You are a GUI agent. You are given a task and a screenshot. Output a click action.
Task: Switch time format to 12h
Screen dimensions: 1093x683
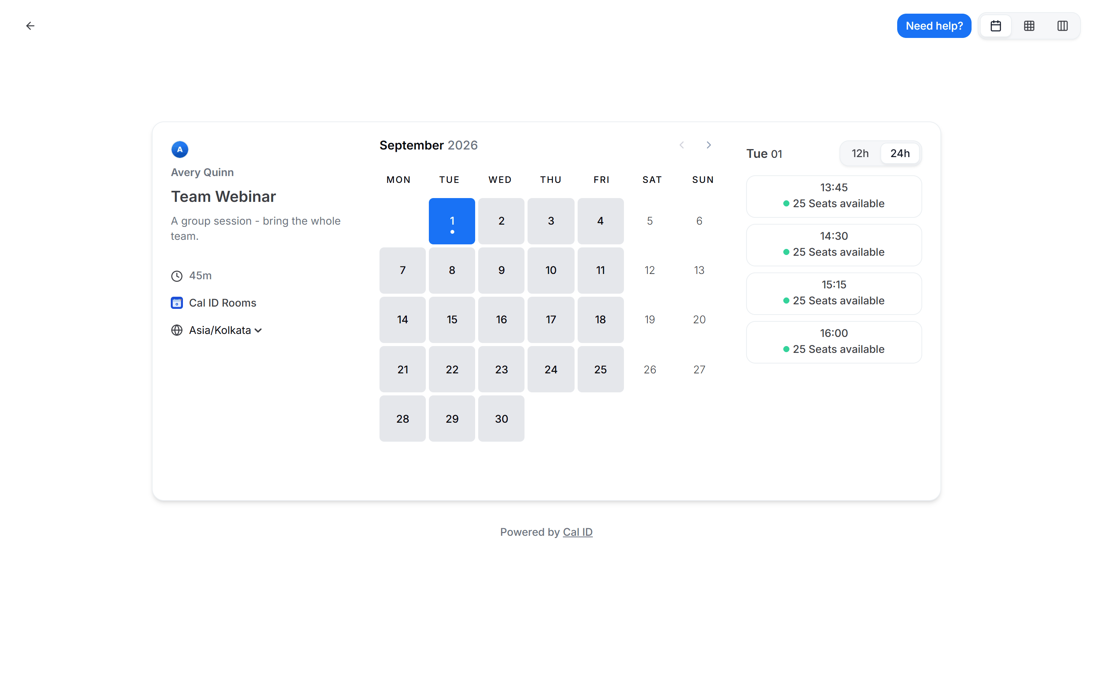pos(860,154)
